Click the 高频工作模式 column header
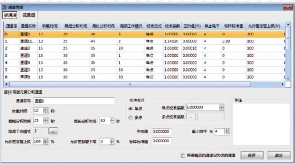 131,26
